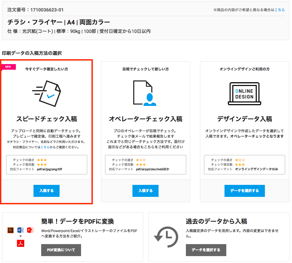Viewport: 292px width, 263px height.
Task: Click the Speed Check document icon
Action: click(47, 93)
